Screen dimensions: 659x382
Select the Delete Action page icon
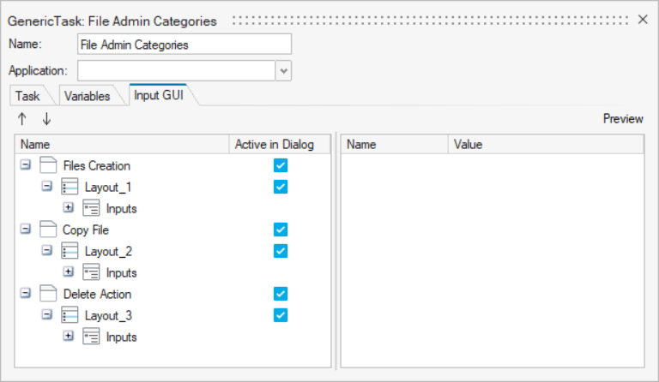tap(48, 294)
